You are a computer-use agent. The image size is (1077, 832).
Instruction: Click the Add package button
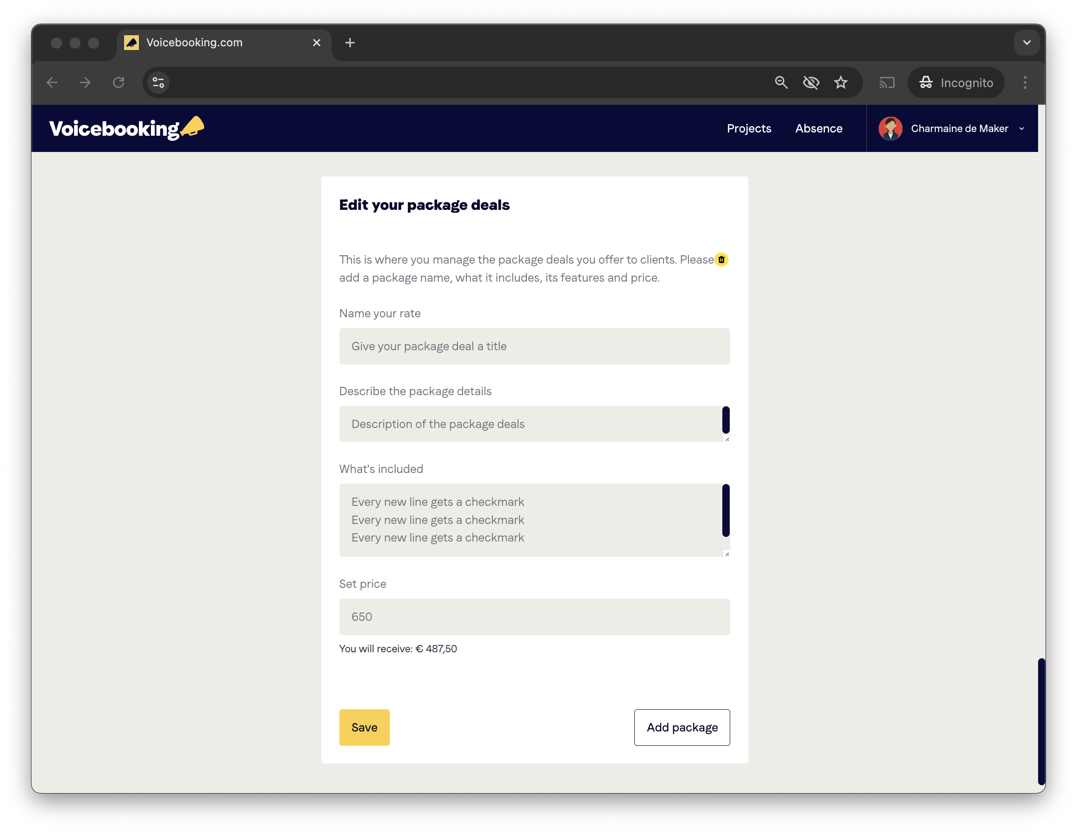[x=682, y=727]
